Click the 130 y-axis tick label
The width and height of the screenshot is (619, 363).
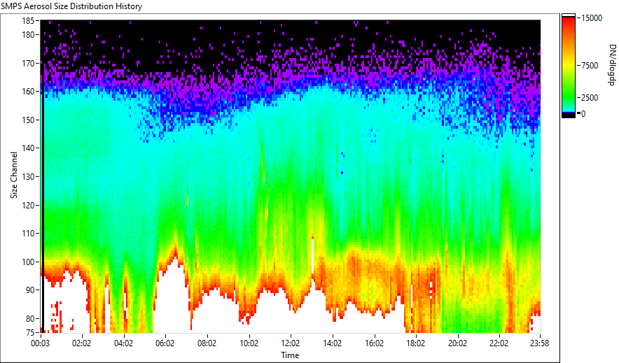29,176
